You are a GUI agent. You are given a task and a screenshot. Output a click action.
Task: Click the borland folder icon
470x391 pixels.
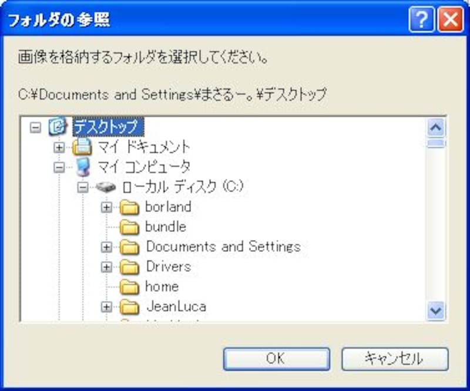coord(129,207)
